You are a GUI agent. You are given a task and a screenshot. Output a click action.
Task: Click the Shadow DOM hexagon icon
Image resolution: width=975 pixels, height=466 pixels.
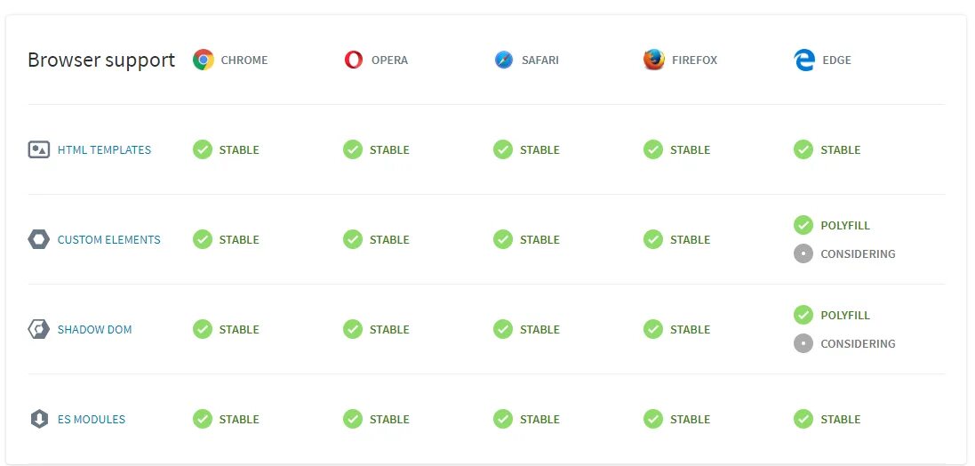[38, 329]
